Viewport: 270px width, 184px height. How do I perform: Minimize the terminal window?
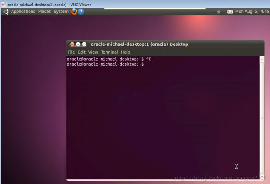(x=78, y=44)
